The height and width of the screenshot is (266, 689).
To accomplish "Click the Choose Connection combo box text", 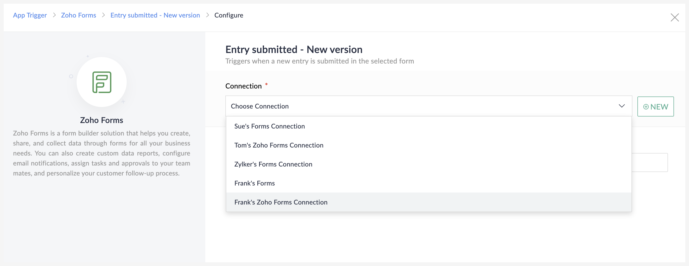I will point(259,106).
